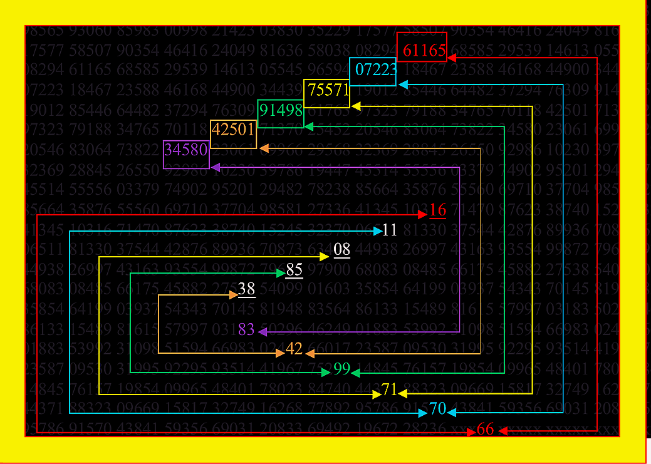Click the yellow number 71
This screenshot has width=651, height=464.
pos(390,390)
